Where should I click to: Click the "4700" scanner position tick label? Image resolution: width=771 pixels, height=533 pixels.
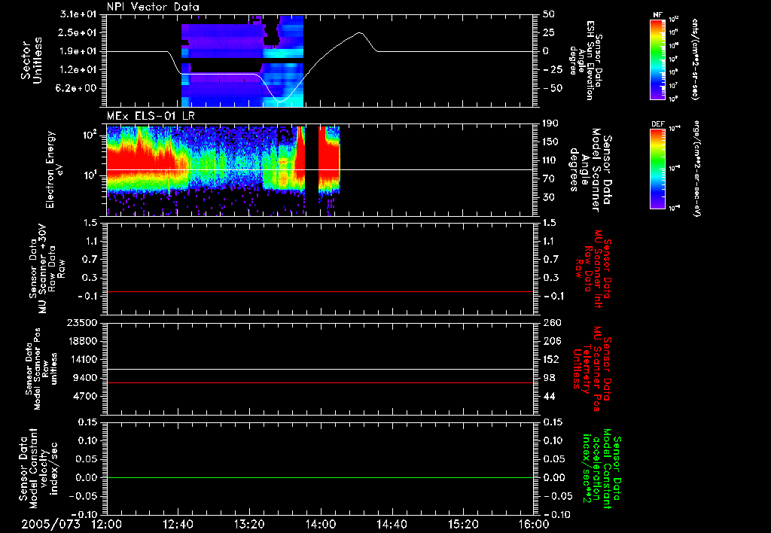pos(86,396)
